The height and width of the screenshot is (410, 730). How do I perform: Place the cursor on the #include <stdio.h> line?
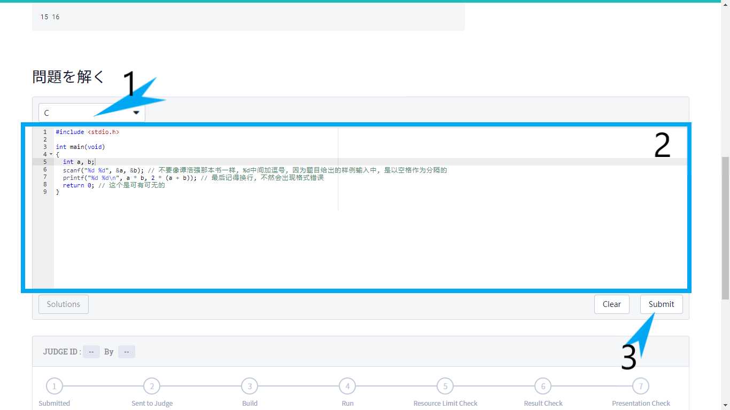pyautogui.click(x=88, y=132)
